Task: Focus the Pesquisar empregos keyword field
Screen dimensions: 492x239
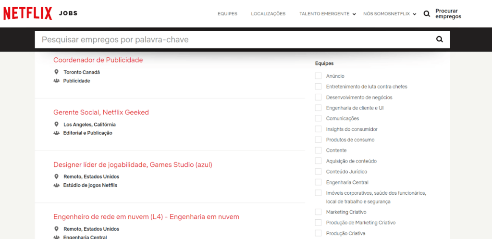Action: click(x=242, y=39)
